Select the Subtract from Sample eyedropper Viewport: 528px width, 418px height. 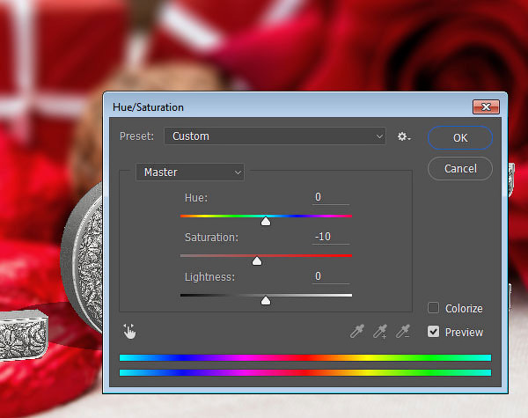(x=403, y=331)
